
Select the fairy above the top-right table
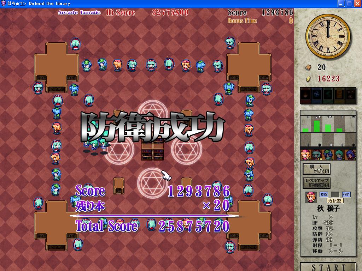click(230, 43)
